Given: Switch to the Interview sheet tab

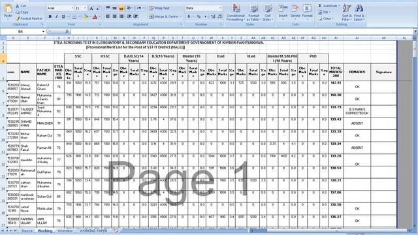Looking at the screenshot, I should (x=65, y=230).
